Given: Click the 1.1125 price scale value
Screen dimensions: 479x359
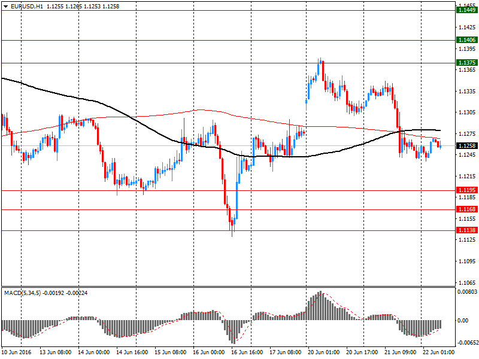Looking at the screenshot, I should tap(467, 240).
